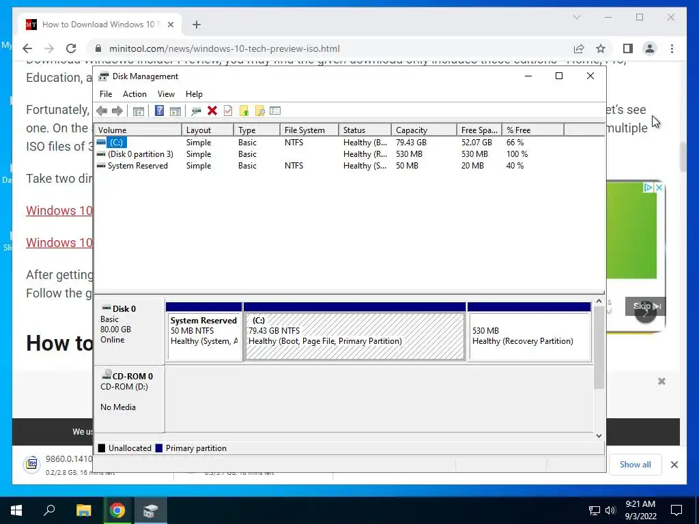The width and height of the screenshot is (699, 524).
Task: Open taskbar Search magnifier
Action: click(49, 510)
